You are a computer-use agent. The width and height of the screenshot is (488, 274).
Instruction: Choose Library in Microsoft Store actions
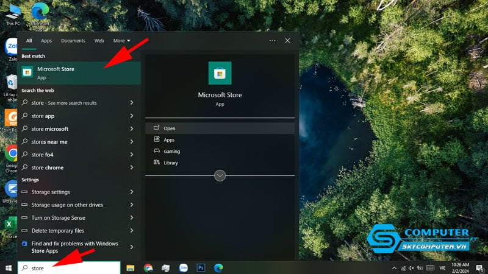coord(170,163)
